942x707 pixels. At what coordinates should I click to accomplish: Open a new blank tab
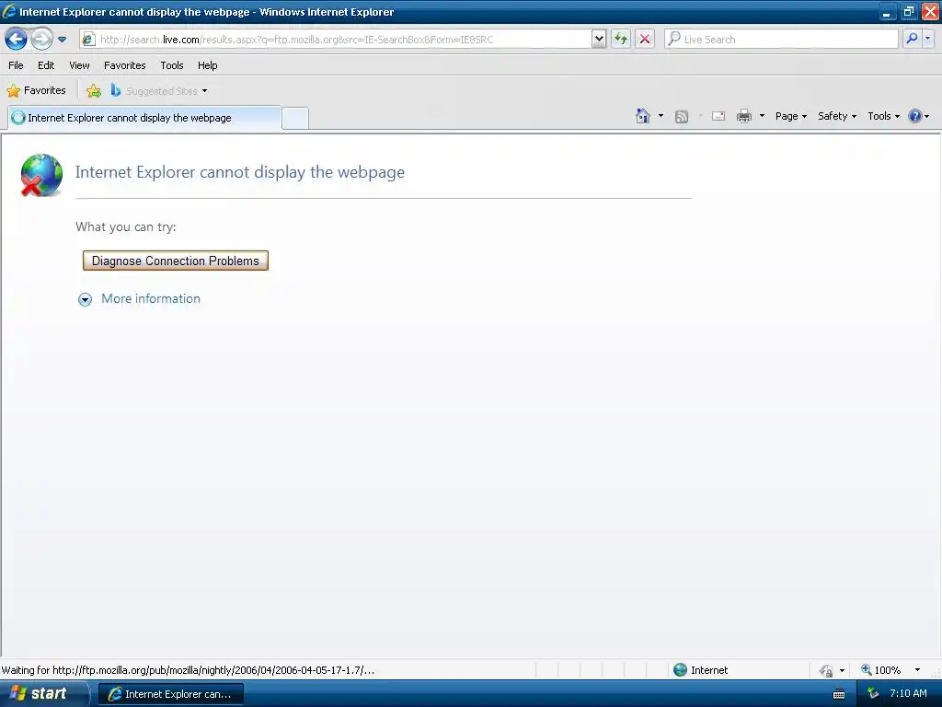295,119
